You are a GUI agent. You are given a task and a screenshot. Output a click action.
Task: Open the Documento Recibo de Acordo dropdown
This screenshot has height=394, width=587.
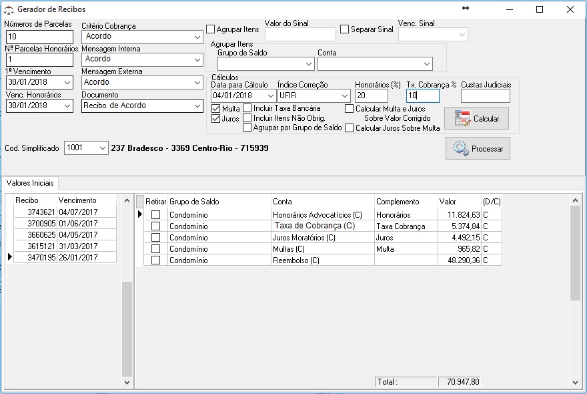197,106
